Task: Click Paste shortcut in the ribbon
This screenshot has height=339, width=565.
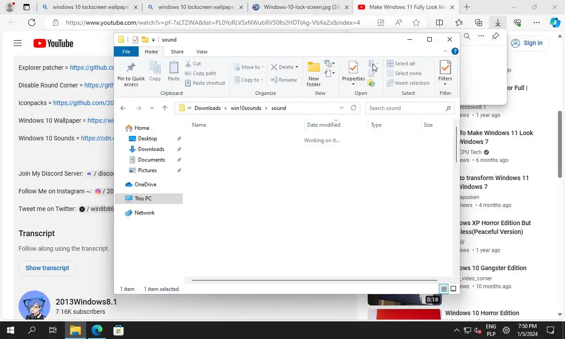Action: 205,83
